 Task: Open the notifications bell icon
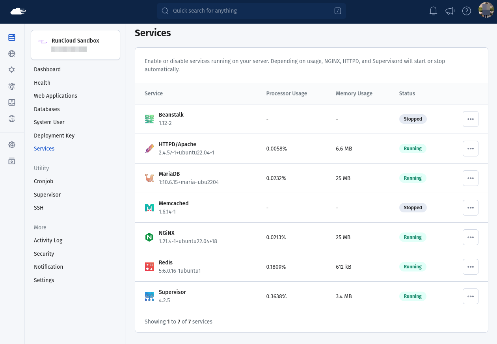tap(433, 11)
